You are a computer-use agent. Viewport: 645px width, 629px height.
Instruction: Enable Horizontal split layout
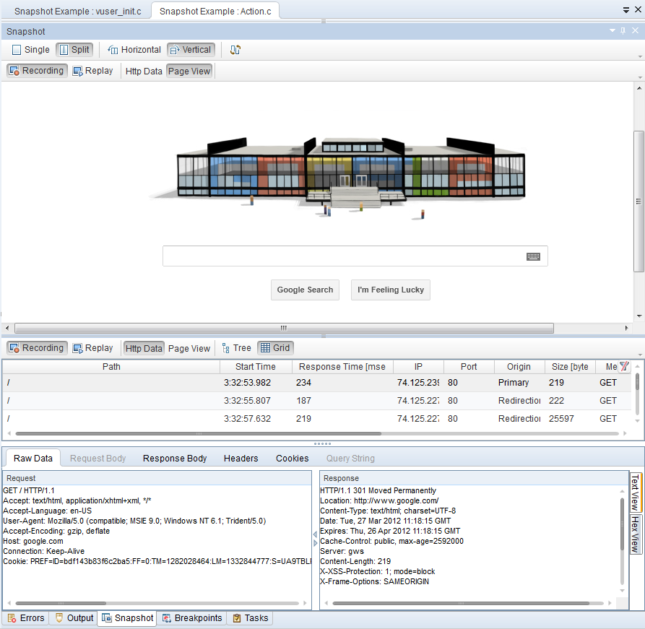tap(134, 50)
